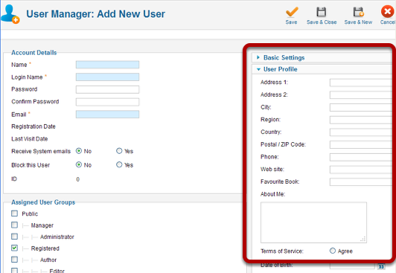Image resolution: width=396 pixels, height=273 pixels.
Task: Open the Date of Birth calendar icon
Action: (x=381, y=266)
